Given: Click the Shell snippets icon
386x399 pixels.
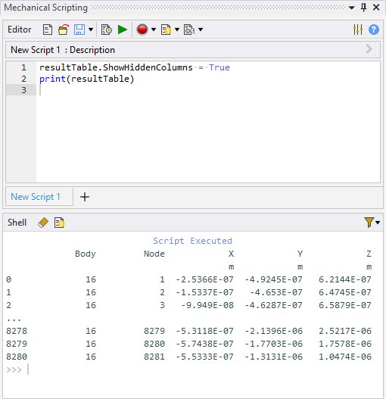Looking at the screenshot, I should (59, 223).
